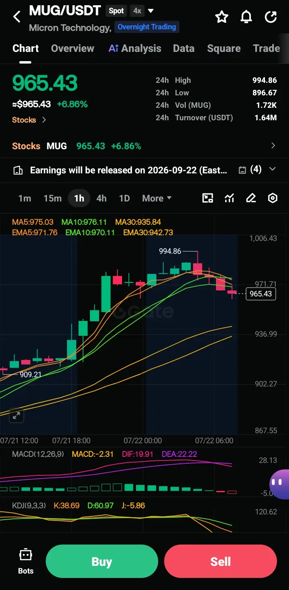Open the chart layout picture-in-picture icon
This screenshot has width=289, height=590.
[x=208, y=198]
